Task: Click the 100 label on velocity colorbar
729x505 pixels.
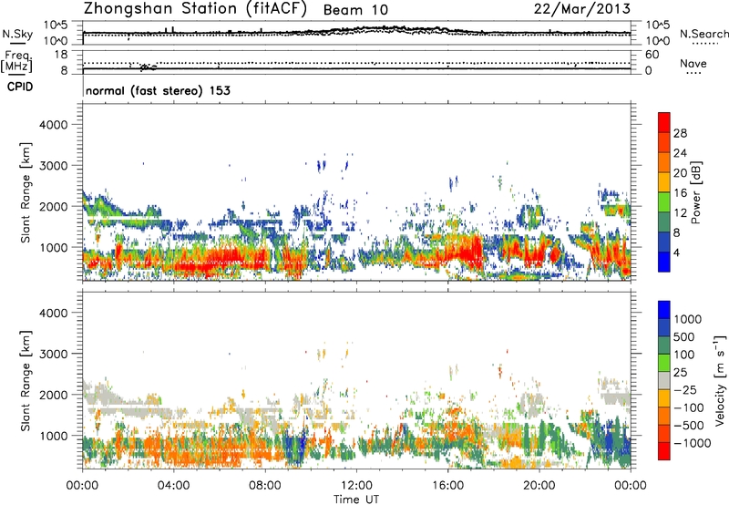Action: 683,355
